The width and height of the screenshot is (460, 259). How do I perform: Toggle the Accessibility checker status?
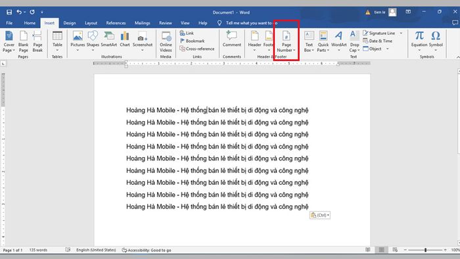pos(147,250)
